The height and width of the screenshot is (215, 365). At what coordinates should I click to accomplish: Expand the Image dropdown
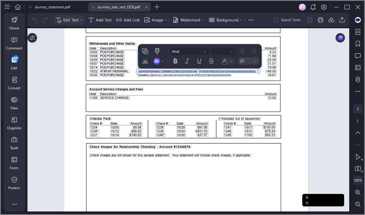165,20
